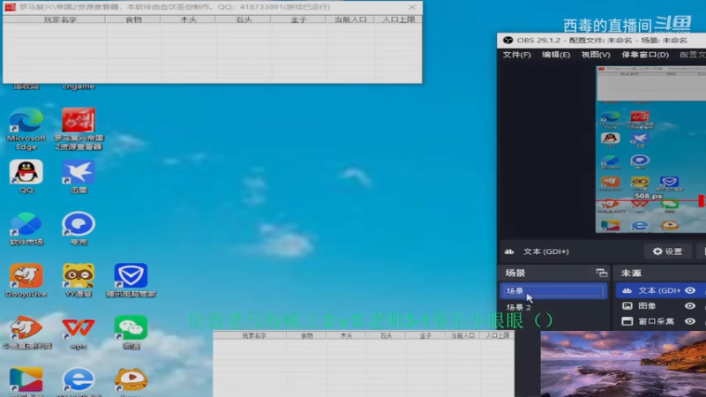Toggle the 窗口采集 source visibility eye
The height and width of the screenshot is (397, 706).
click(690, 321)
